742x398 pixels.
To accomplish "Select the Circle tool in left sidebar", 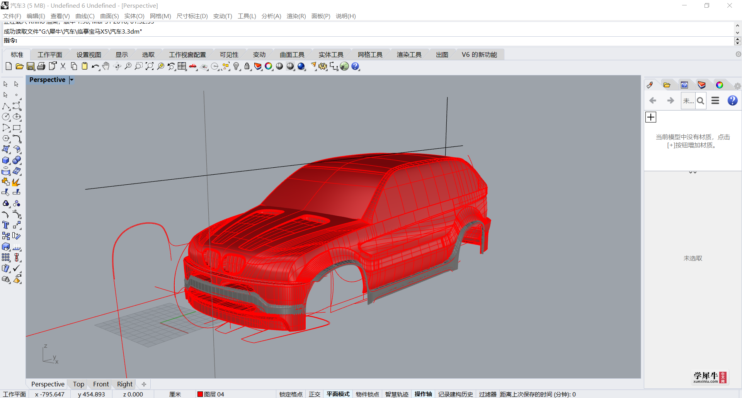I will coord(6,117).
